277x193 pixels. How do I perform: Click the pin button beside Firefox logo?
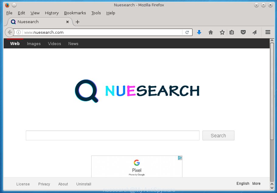[14, 5]
